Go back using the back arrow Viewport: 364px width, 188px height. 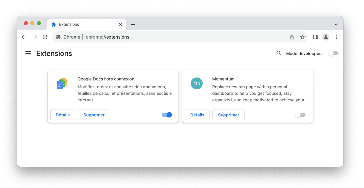(x=24, y=37)
